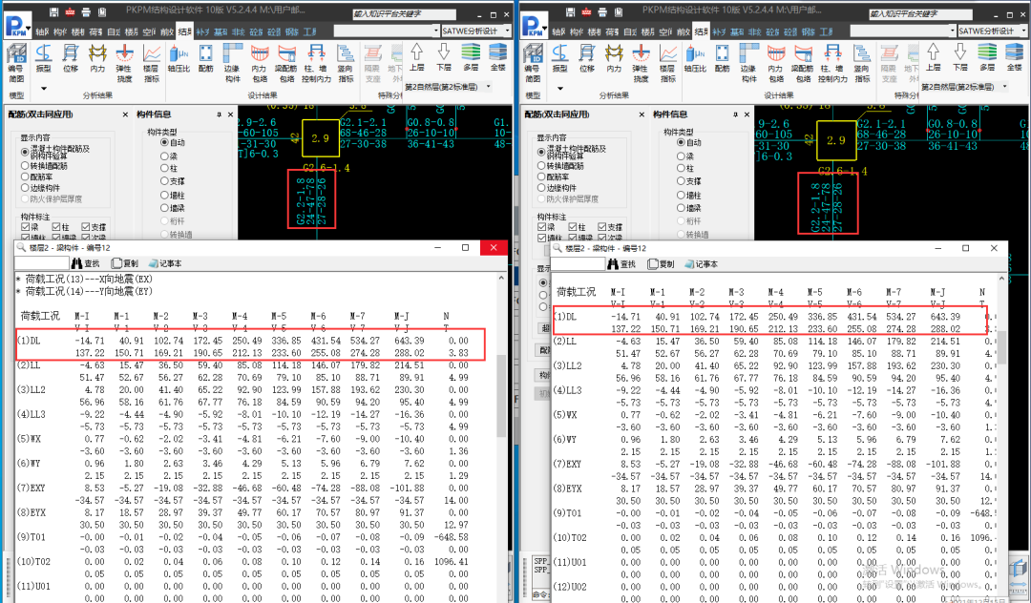1031x603 pixels.
Task: Click 内力包络 icon in left window
Action: tap(260, 63)
